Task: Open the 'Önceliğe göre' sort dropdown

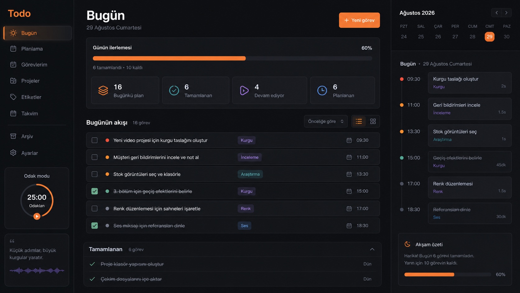Action: [x=326, y=121]
